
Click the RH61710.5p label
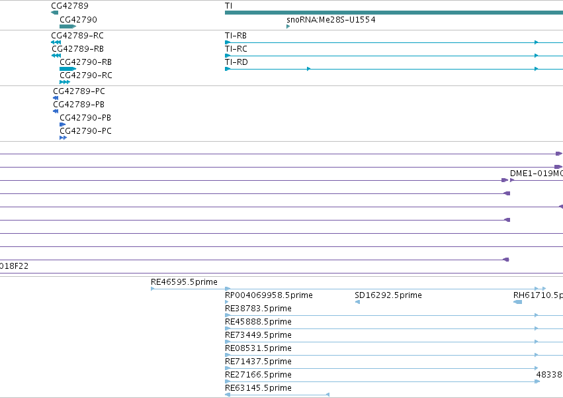(x=538, y=295)
